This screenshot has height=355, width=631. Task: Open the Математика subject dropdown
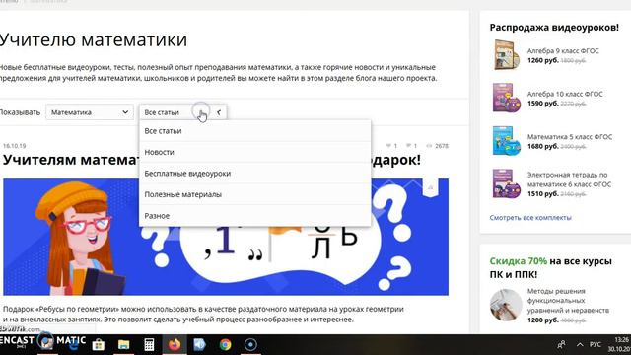pyautogui.click(x=90, y=112)
